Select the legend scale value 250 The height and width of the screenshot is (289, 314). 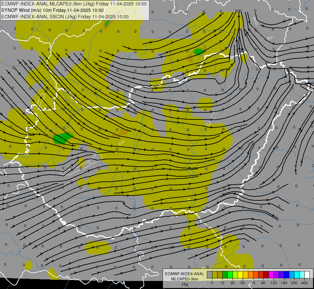pos(294,283)
